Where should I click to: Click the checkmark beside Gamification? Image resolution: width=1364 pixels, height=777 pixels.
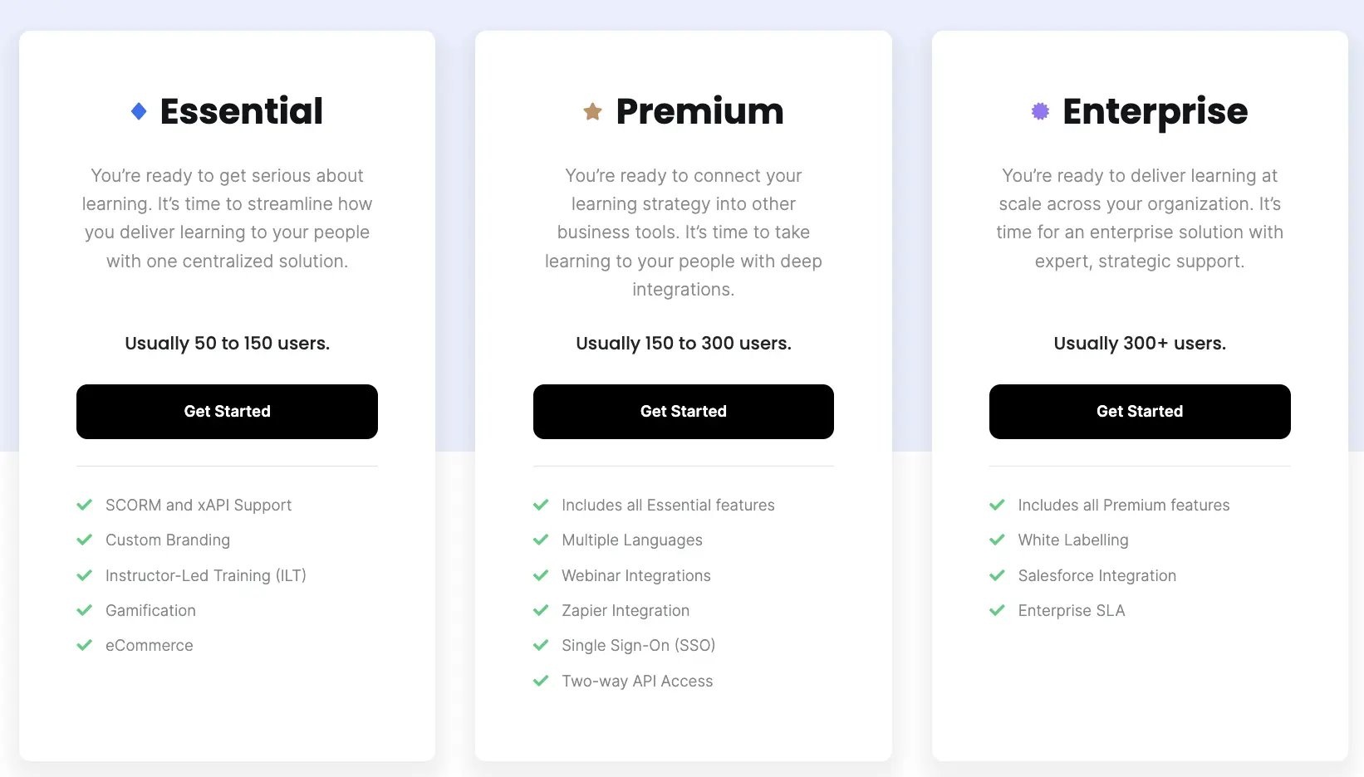coord(85,610)
